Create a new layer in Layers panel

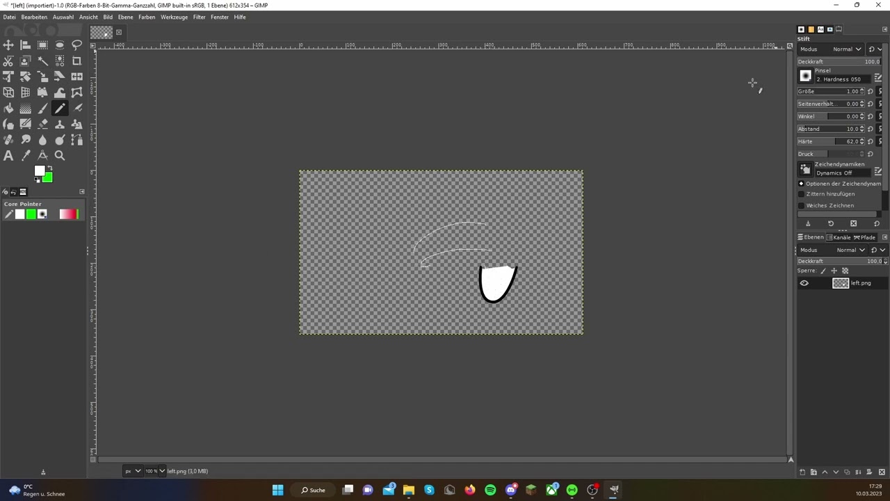tap(802, 472)
